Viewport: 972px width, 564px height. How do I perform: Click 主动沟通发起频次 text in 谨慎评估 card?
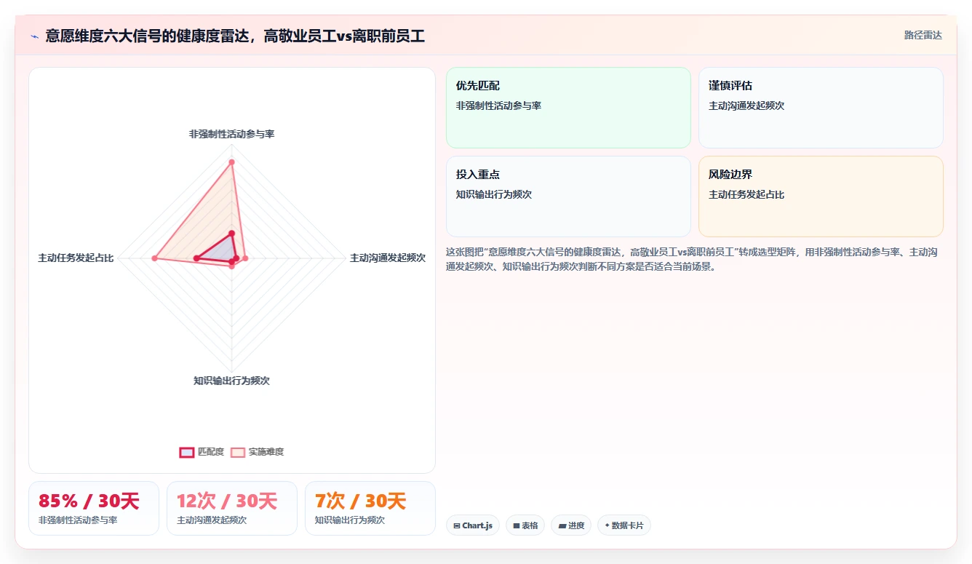click(746, 106)
